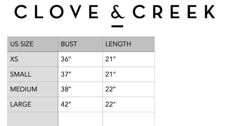The height and width of the screenshot is (126, 232).
Task: Select the 36″ bust measurement cell
Action: [x=65, y=59]
